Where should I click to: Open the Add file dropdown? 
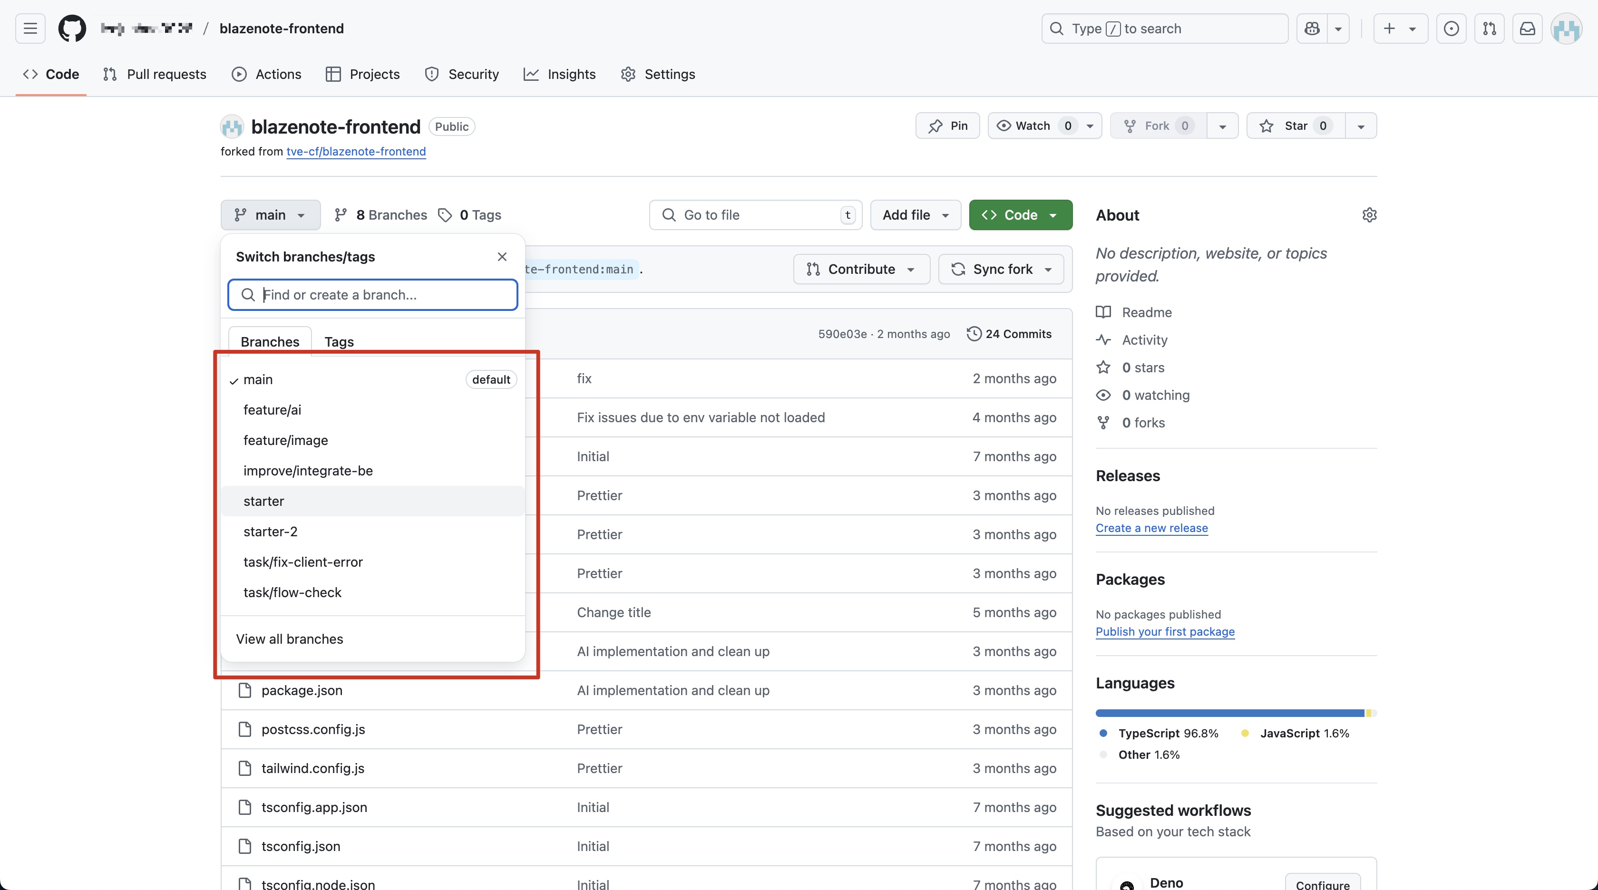[915, 214]
